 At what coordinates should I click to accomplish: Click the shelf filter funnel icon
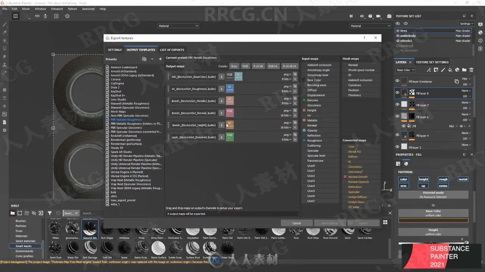50,213
